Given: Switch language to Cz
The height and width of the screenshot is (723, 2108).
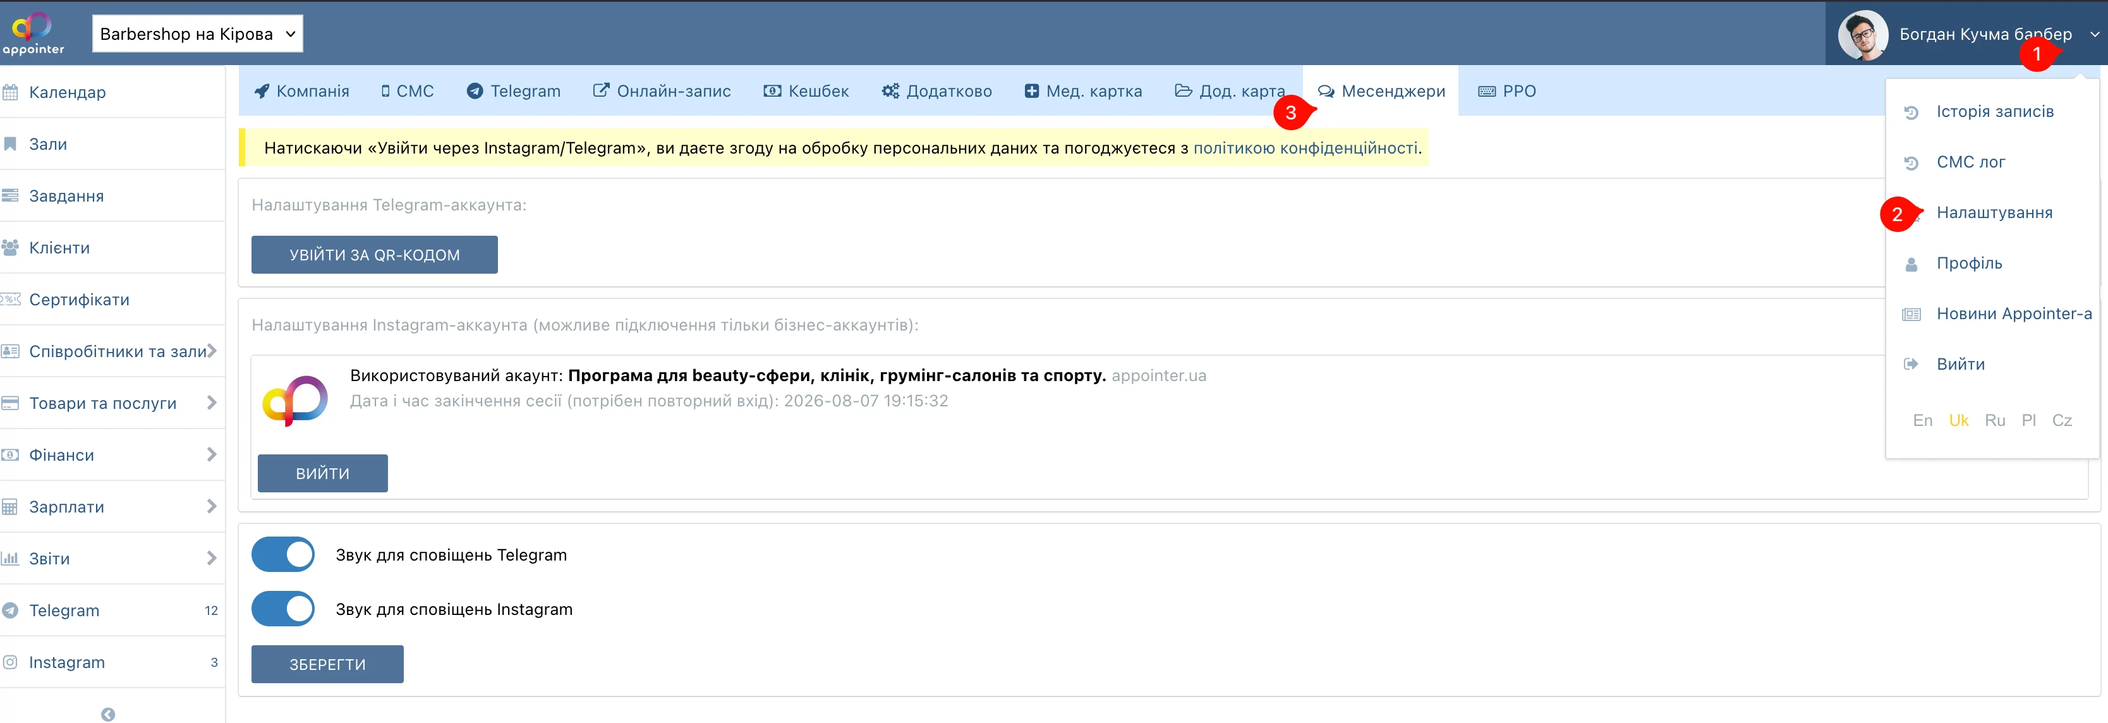Looking at the screenshot, I should 2061,421.
